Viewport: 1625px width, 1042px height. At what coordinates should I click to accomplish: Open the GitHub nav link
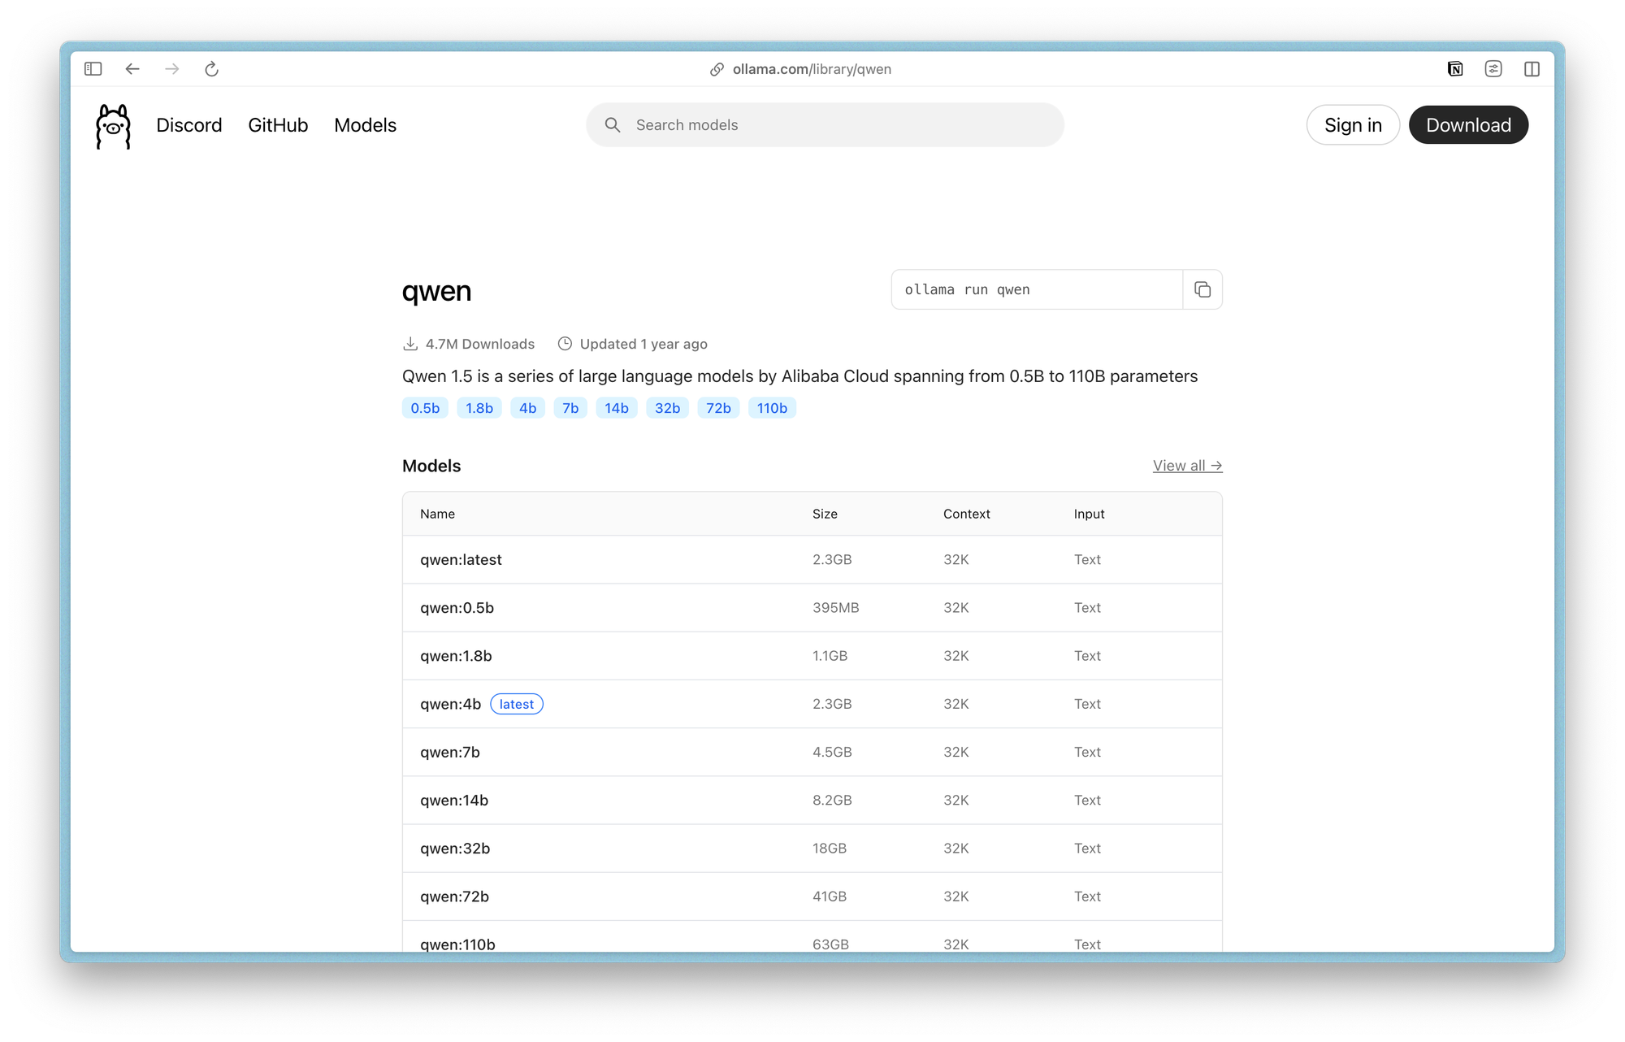(278, 125)
